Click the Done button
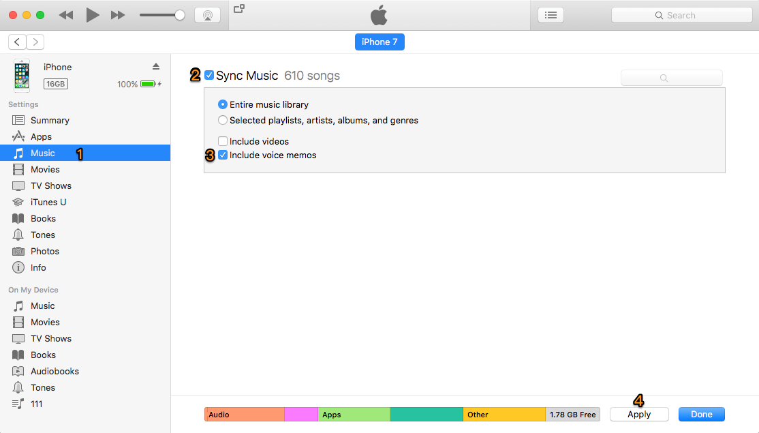Viewport: 759px width, 433px height. (x=701, y=415)
